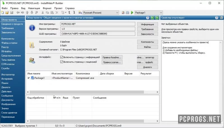Viewport: 224px width, 128px height.
Task: Select Переменные in sidebar
Action: click(x=8, y=117)
